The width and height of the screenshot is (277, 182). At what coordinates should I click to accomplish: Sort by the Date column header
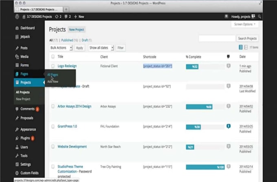(x=242, y=57)
